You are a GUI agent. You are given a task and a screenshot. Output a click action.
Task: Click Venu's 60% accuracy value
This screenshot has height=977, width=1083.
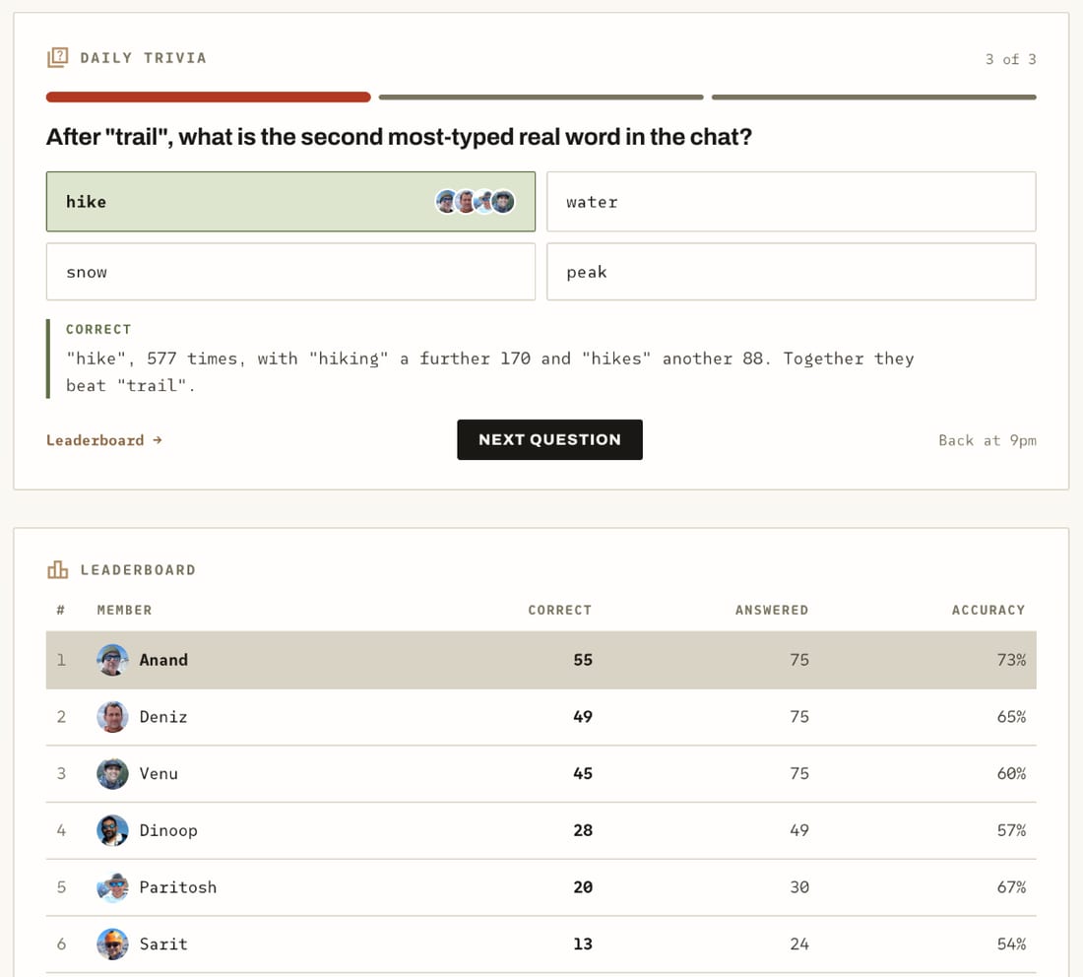click(x=1011, y=773)
